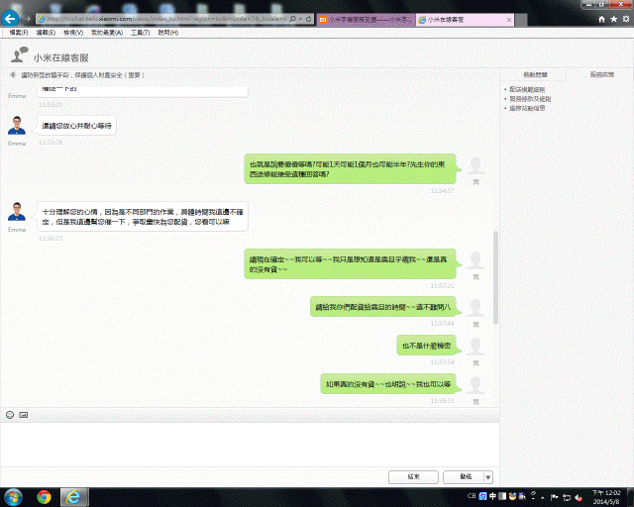
Task: Click the network connection tray icon
Action: pos(567,497)
